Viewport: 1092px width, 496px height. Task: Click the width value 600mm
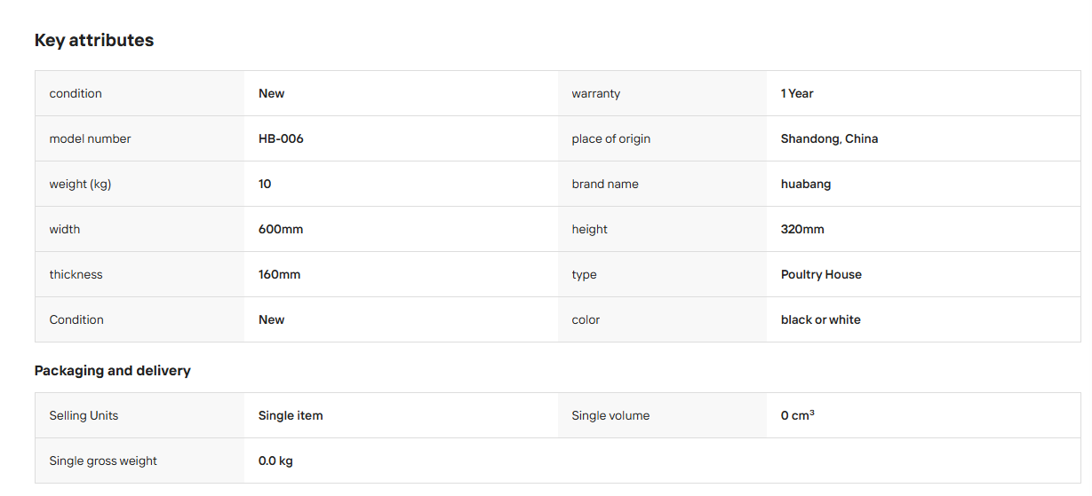pyautogui.click(x=281, y=229)
